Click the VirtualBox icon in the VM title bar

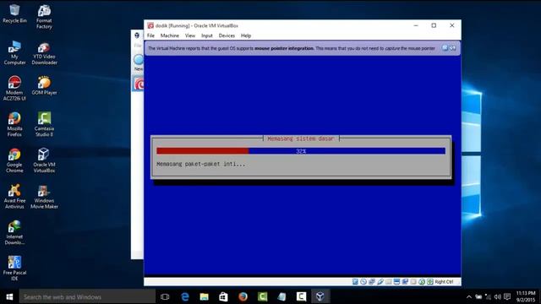(x=150, y=25)
